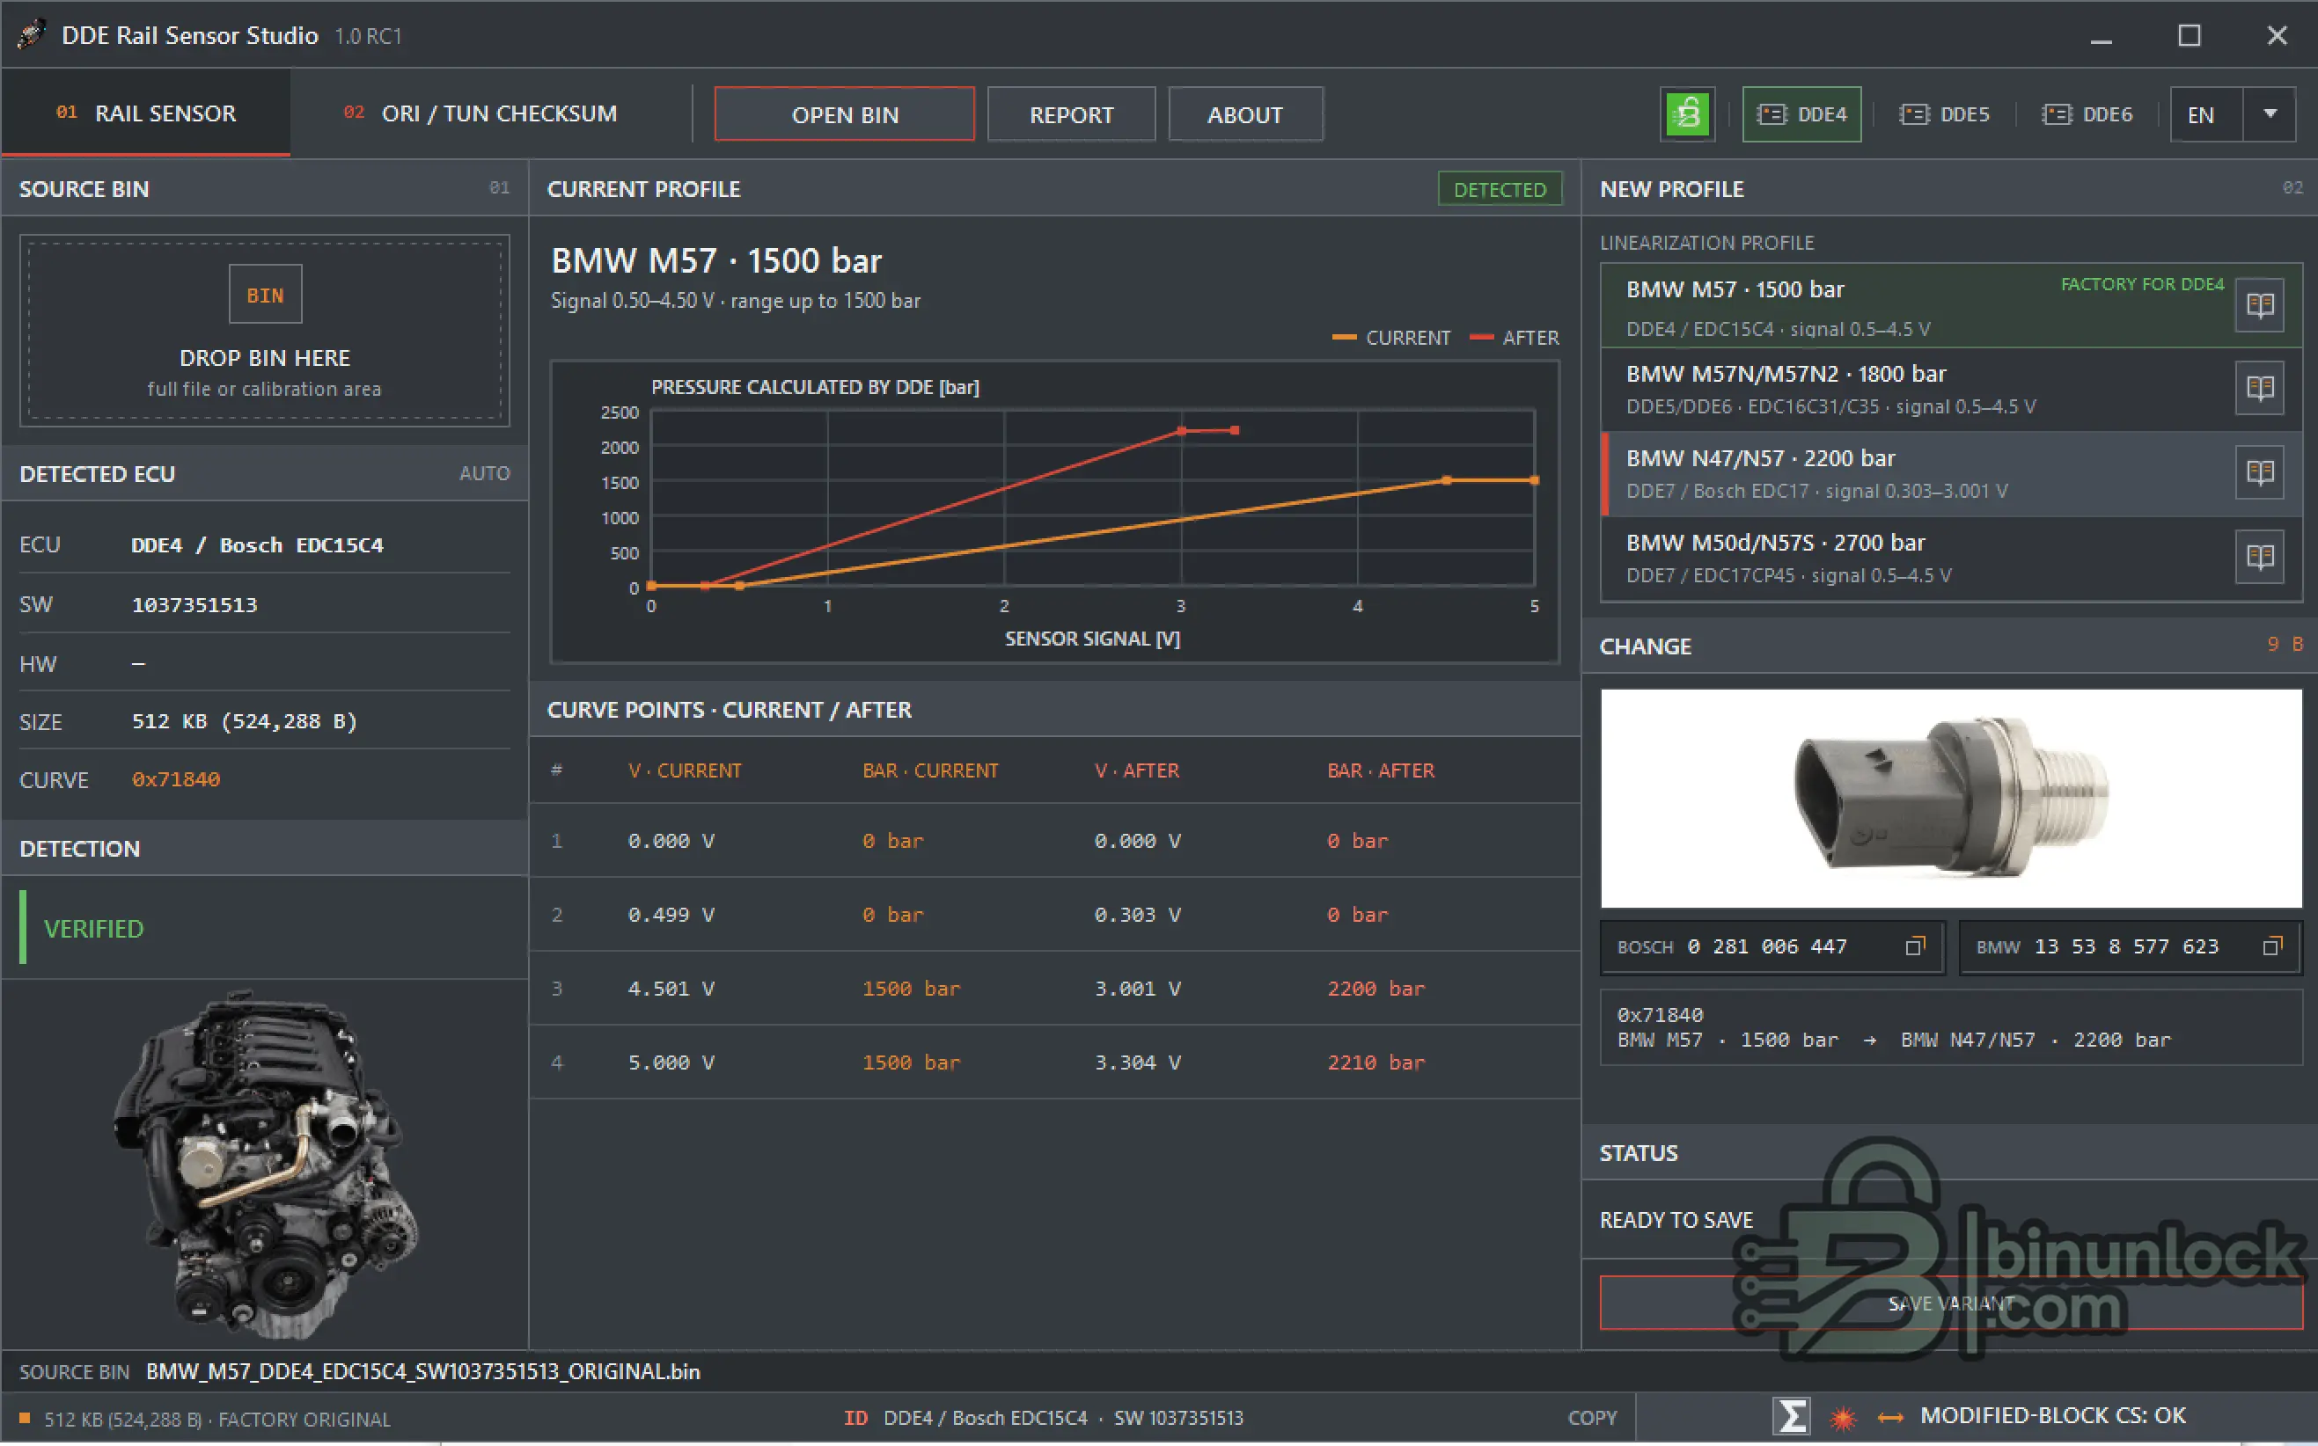Click the DROP BIN HERE drop zone
The height and width of the screenshot is (1446, 2318).
point(265,330)
